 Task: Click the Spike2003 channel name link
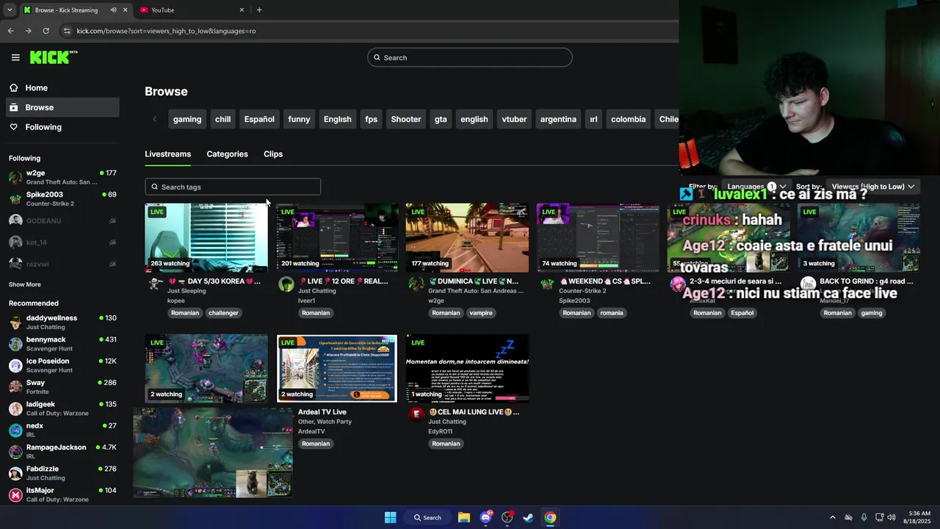pyautogui.click(x=574, y=301)
